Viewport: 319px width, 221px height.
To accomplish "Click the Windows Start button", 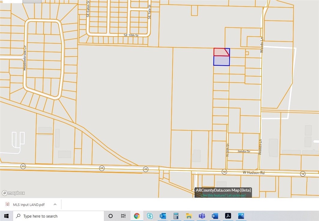I will pos(6,216).
